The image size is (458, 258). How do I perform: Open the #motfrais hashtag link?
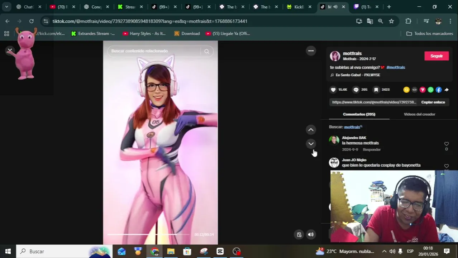[x=396, y=67]
